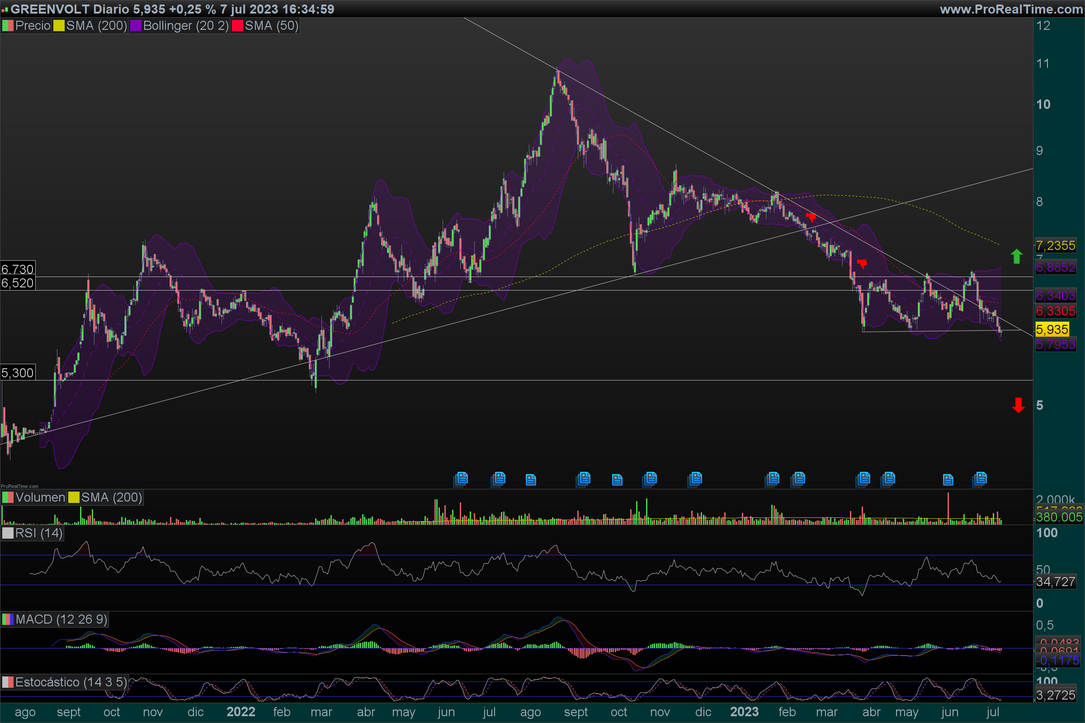Visit the www.ProRealTime.com link
This screenshot has height=723, width=1085.
[1011, 9]
